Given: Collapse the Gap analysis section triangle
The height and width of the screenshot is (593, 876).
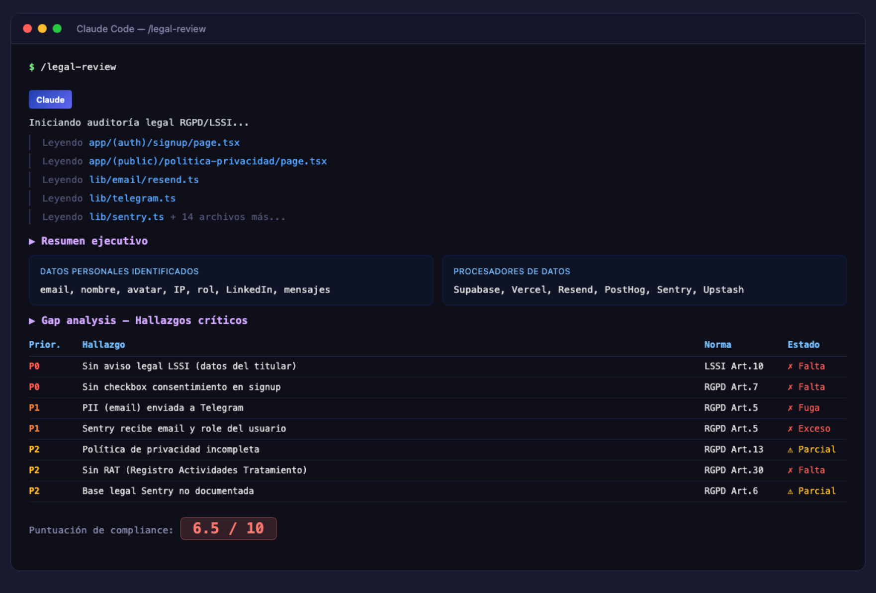Looking at the screenshot, I should pos(32,321).
